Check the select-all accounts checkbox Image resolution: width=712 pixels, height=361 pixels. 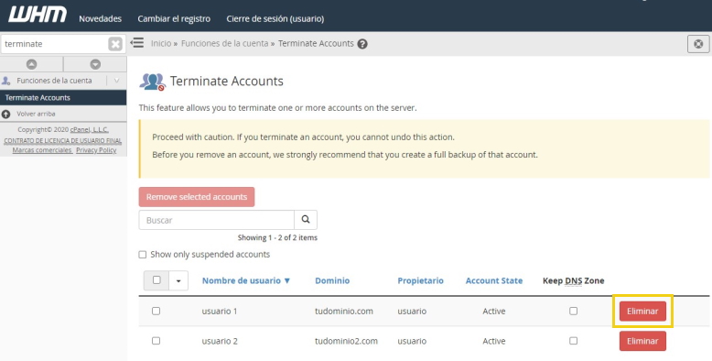coord(156,280)
